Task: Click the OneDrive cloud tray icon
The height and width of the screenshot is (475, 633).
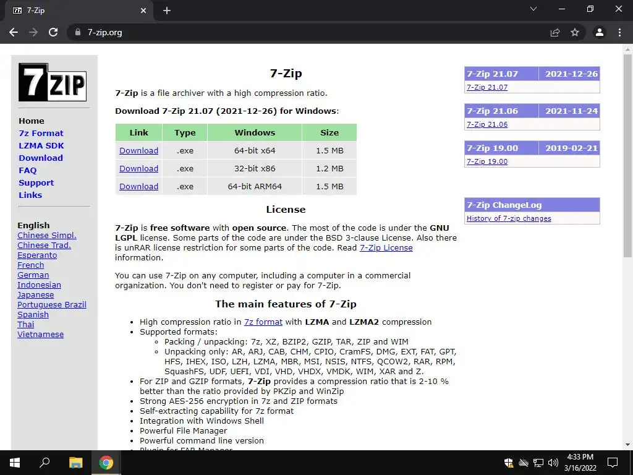Action: click(524, 463)
